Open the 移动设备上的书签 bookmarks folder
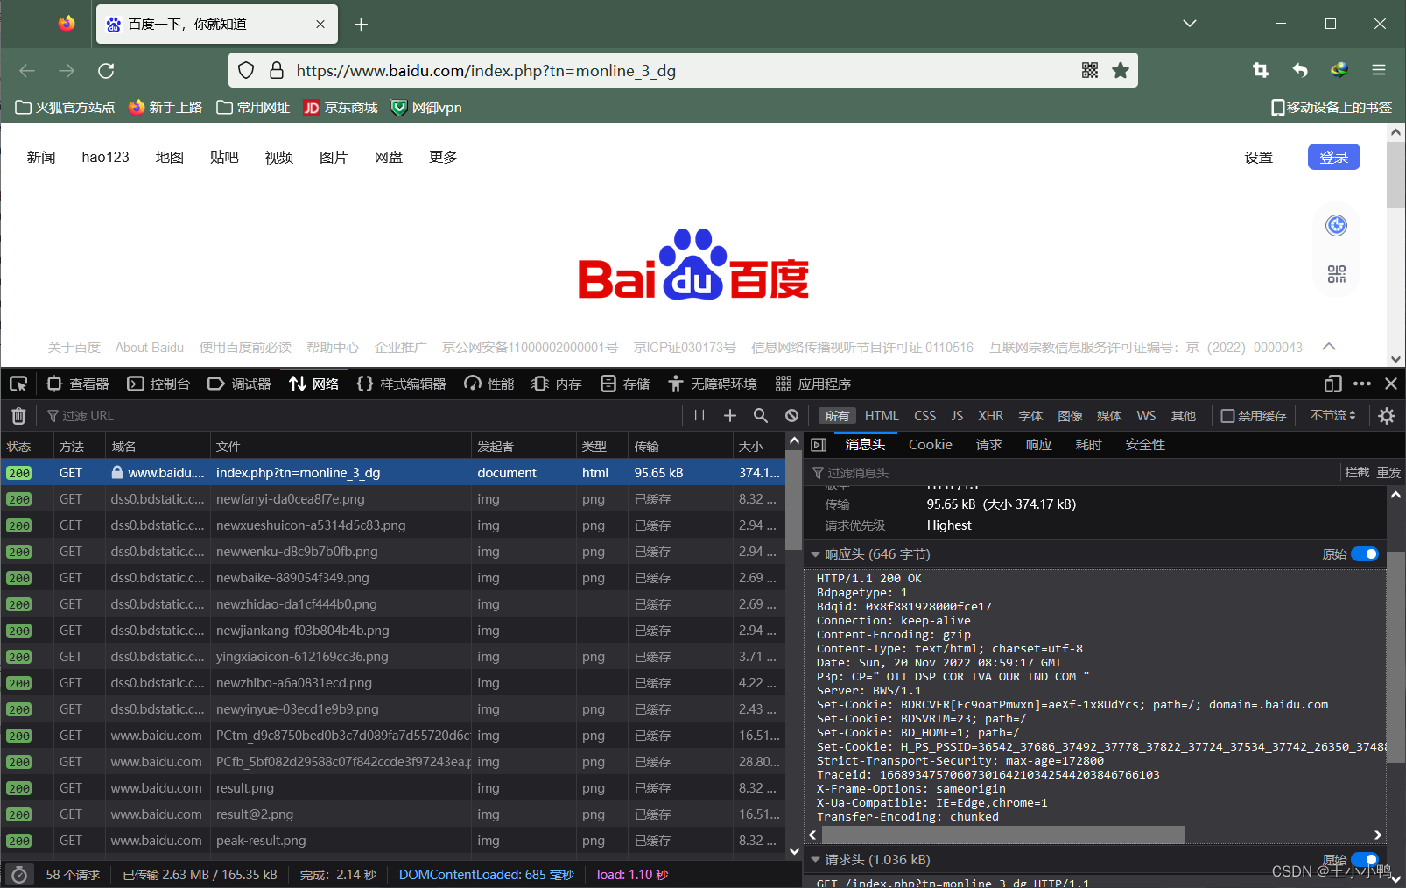Image resolution: width=1406 pixels, height=888 pixels. [1332, 108]
